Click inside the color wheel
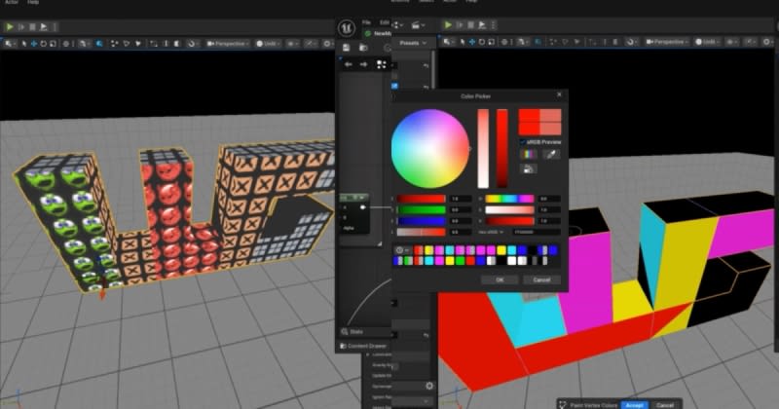779x409 pixels. click(429, 148)
